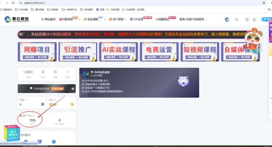The image size is (272, 147).
Task: Open AI实战课程 category card
Action: tap(118, 52)
